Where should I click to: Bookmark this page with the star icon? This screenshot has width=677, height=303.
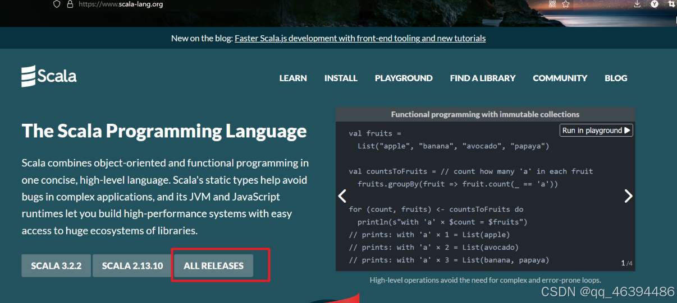click(566, 4)
